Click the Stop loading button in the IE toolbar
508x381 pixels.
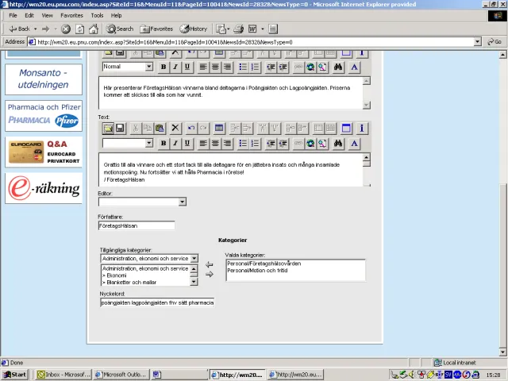click(x=66, y=29)
